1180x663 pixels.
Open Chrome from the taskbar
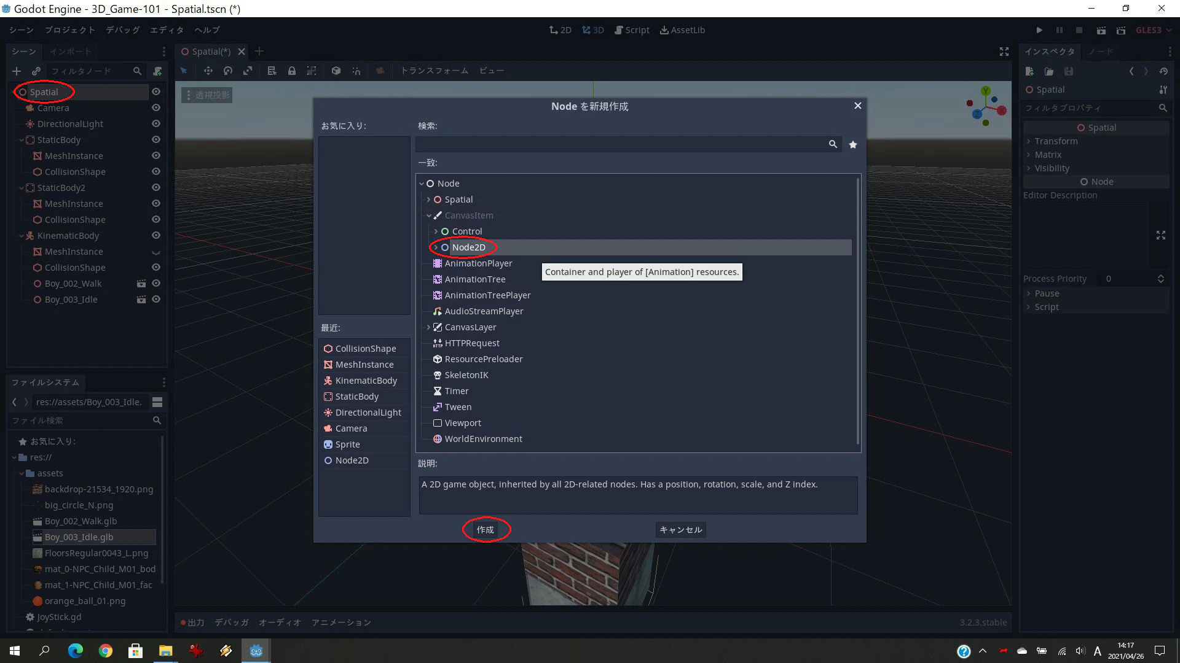(x=106, y=651)
